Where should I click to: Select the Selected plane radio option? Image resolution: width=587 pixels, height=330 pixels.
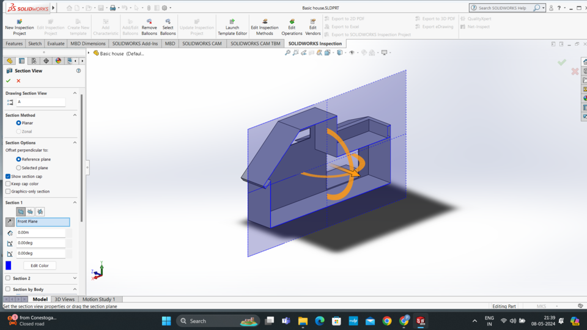[x=18, y=167]
